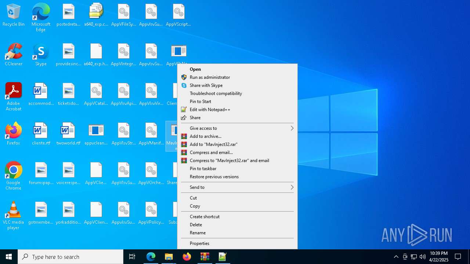Select the AppVOrche... file icon
This screenshot has height=264, width=470.
click(151, 173)
